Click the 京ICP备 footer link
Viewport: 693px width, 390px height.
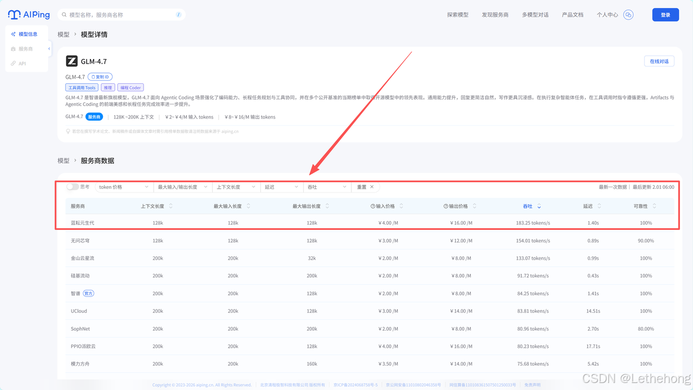[356, 385]
